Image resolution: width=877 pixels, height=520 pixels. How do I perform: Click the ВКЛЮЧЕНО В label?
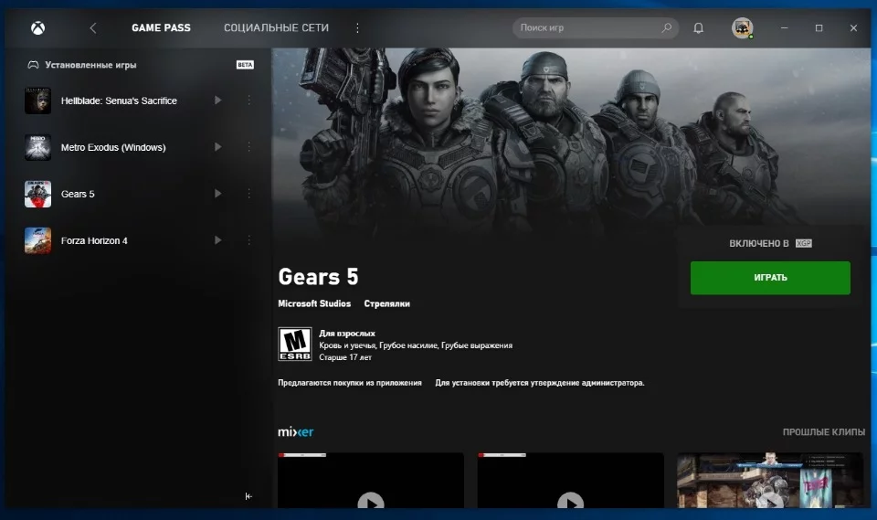758,243
